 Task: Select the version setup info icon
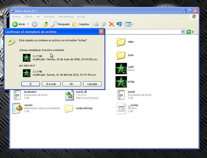coord(17,108)
